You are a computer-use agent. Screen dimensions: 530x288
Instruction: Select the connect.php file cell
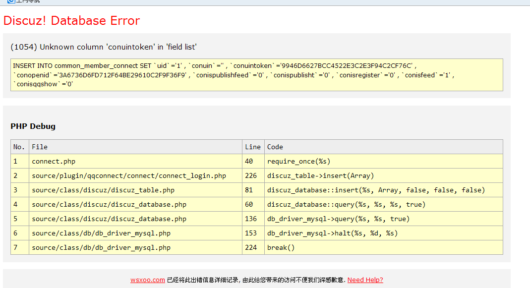click(135, 161)
